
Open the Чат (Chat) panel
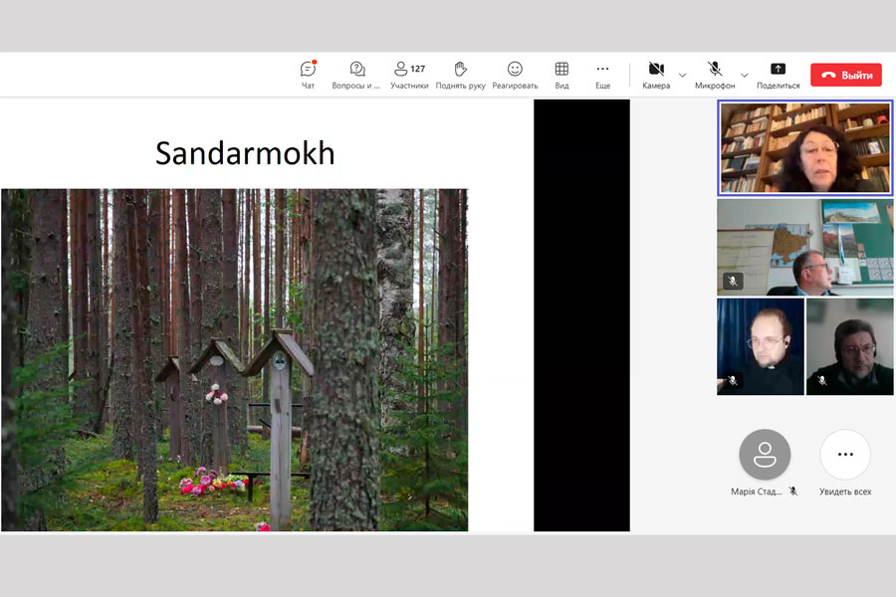click(308, 75)
